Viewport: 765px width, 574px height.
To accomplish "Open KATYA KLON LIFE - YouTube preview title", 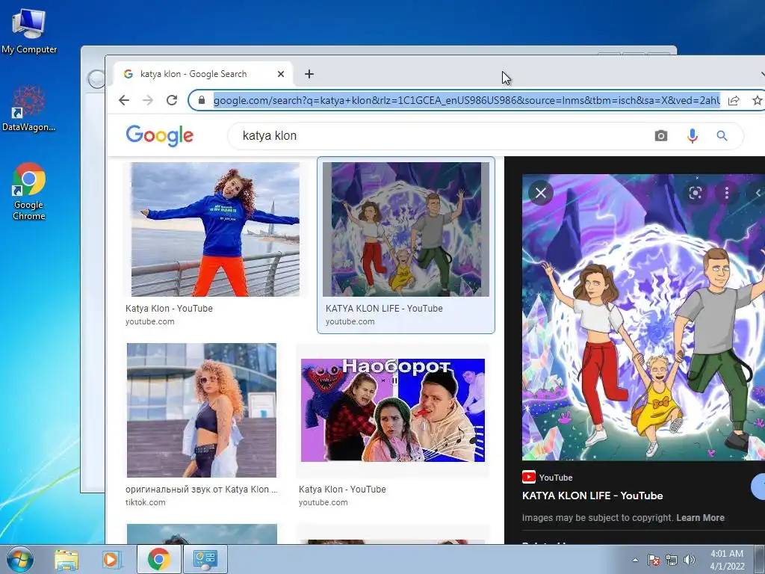I will click(592, 496).
